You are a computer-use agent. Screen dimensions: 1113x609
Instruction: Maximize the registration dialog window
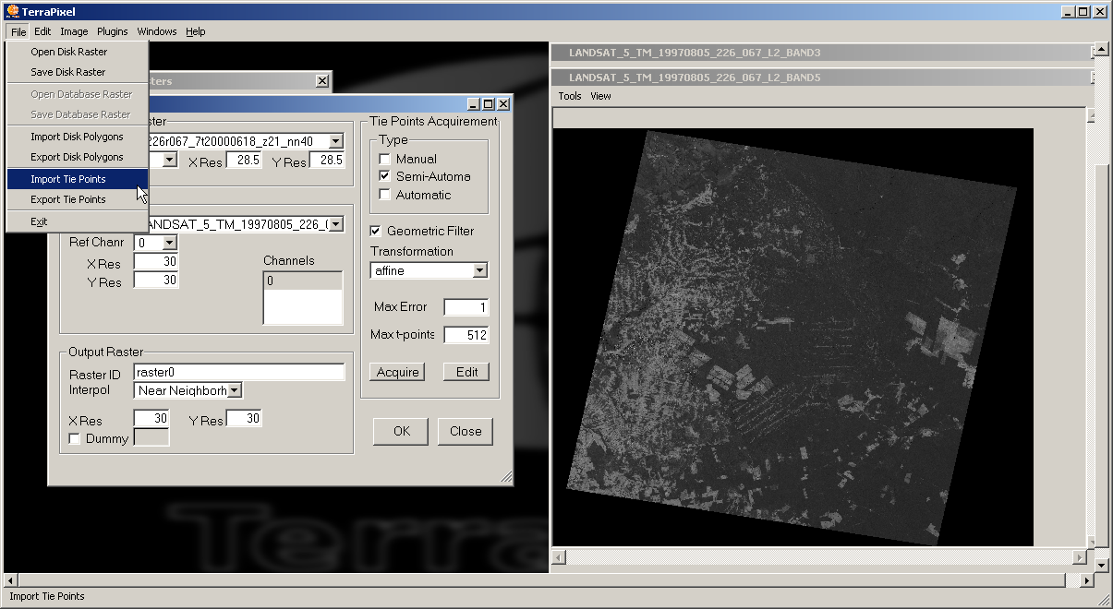[488, 104]
